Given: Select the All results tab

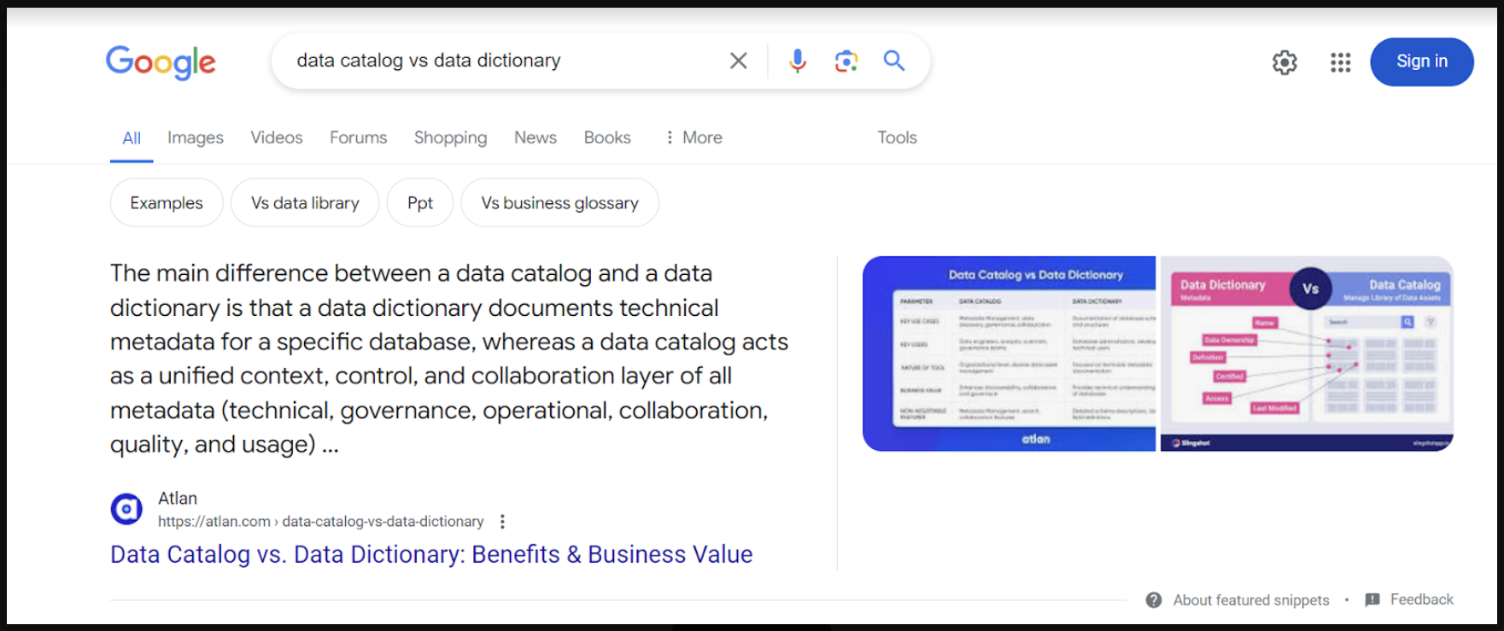Looking at the screenshot, I should coord(132,138).
